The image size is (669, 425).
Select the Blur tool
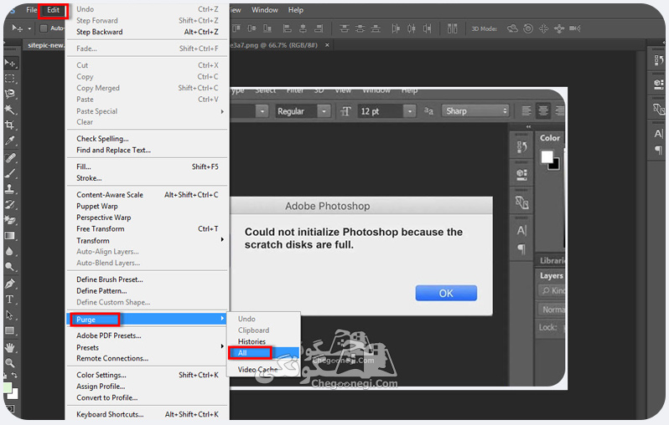coord(10,251)
